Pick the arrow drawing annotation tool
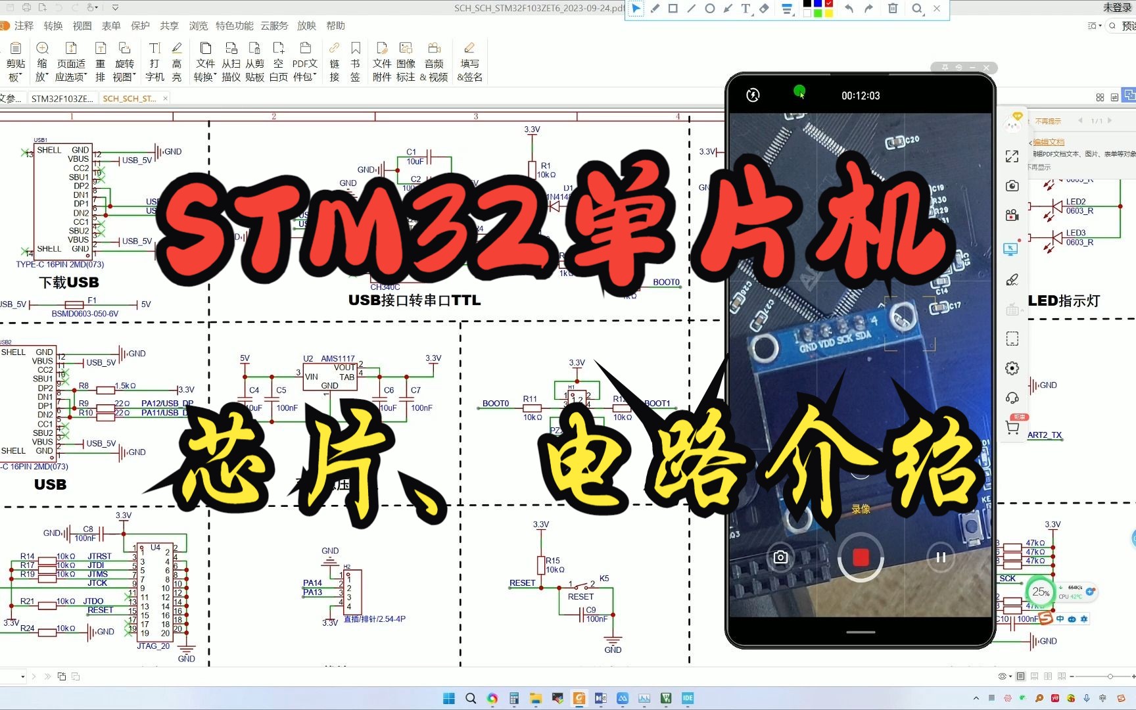The image size is (1136, 710). 727,9
